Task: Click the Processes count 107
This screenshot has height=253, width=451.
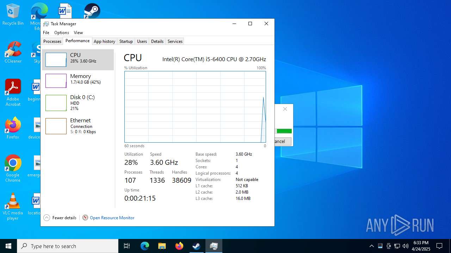Action: point(130,180)
